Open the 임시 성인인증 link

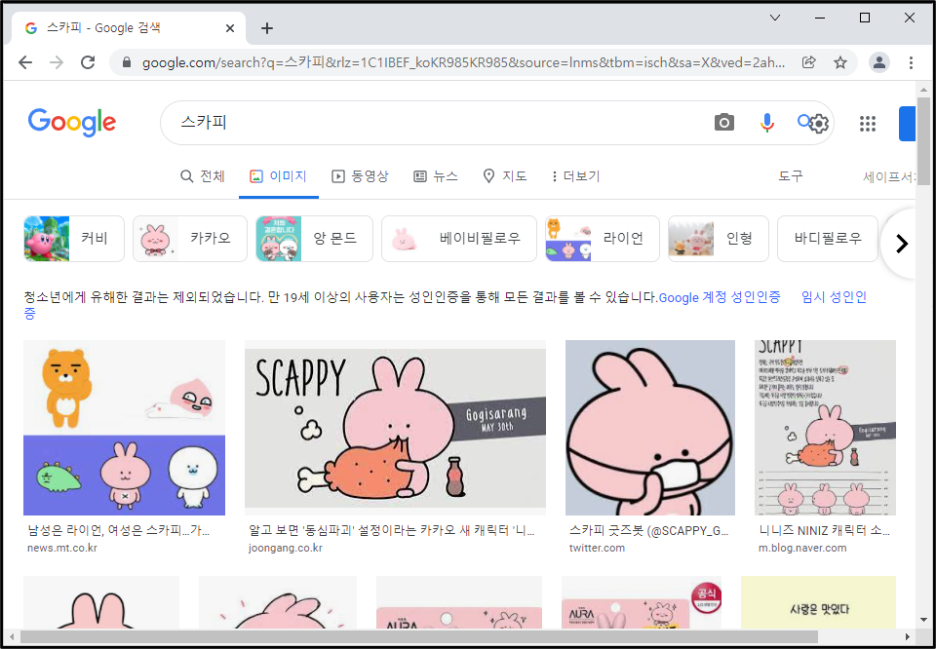[834, 297]
